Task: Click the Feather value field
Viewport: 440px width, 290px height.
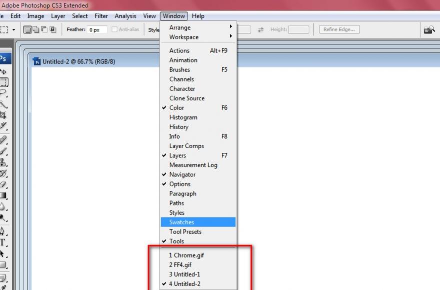Action: point(97,30)
